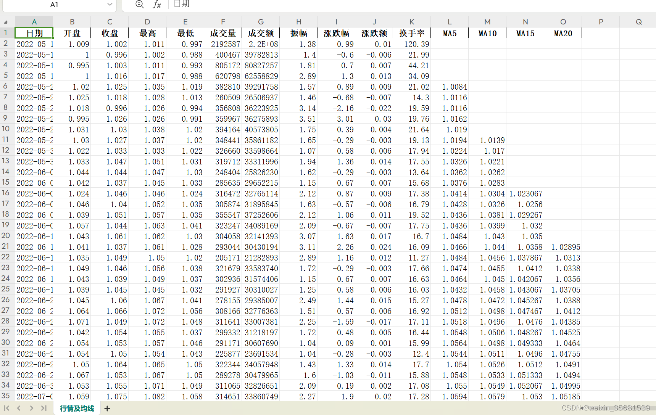Click the 日期 header cell
This screenshot has width=656, height=415.
pyautogui.click(x=34, y=33)
